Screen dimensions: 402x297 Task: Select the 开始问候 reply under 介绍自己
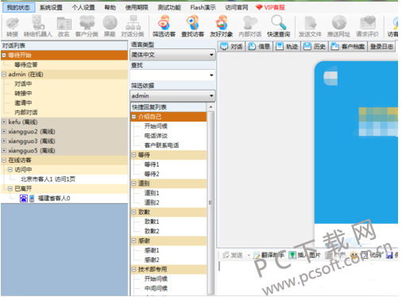point(156,126)
